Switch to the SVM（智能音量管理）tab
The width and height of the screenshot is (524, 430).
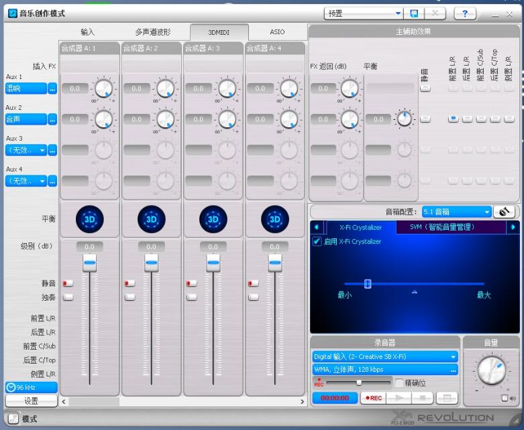pyautogui.click(x=441, y=227)
